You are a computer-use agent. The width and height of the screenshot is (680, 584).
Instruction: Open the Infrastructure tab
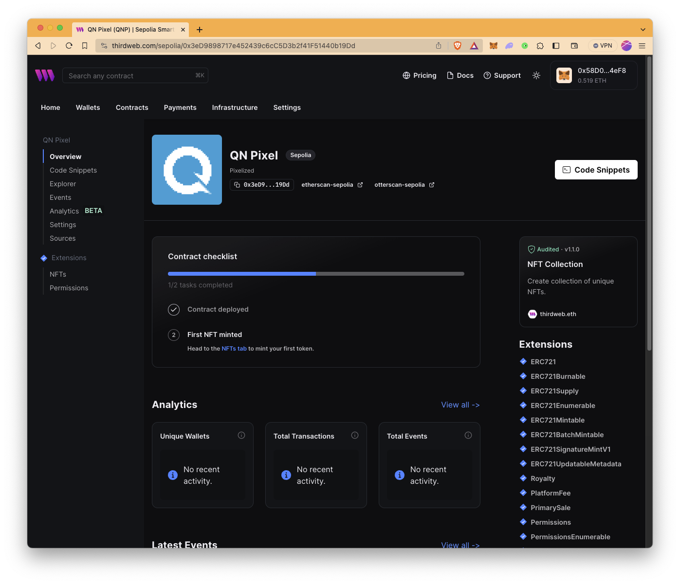pyautogui.click(x=235, y=107)
